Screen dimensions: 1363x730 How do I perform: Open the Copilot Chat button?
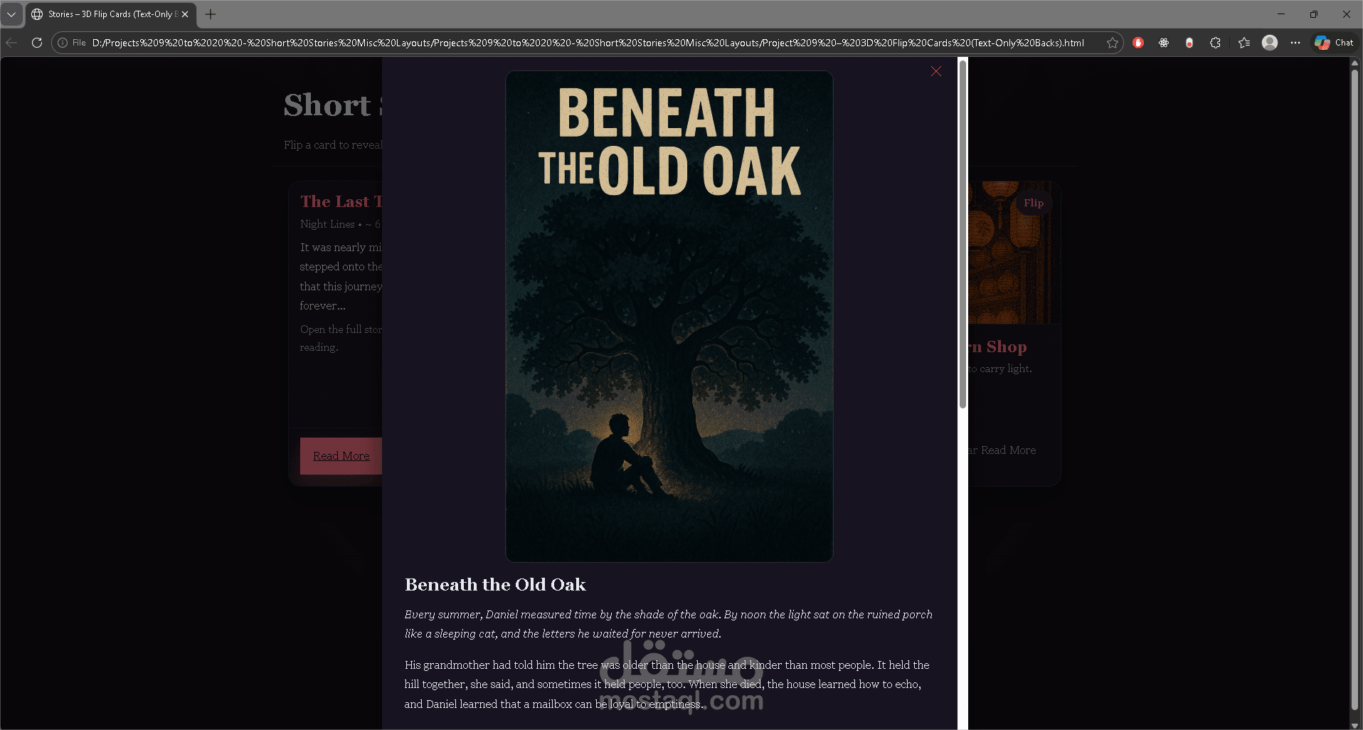tap(1334, 43)
